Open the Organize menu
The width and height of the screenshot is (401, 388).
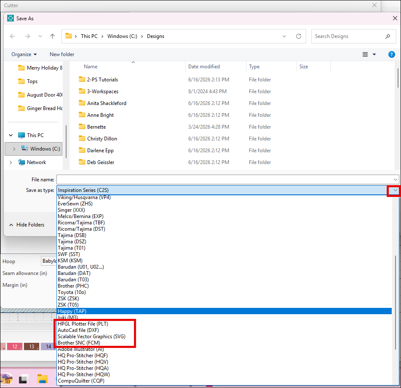(24, 54)
